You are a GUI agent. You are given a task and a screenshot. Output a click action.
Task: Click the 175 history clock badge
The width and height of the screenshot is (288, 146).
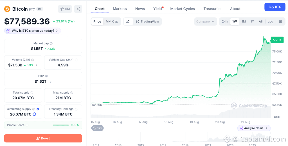pos(97,128)
